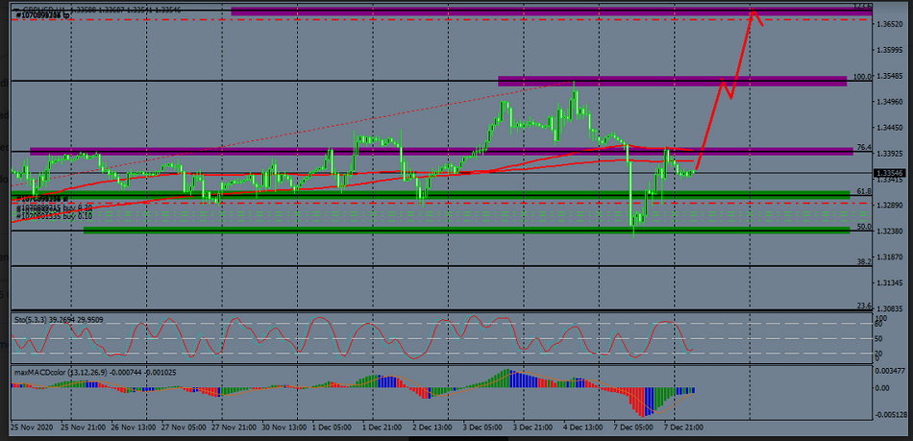The width and height of the screenshot is (913, 441).
Task: Click the 7 Dec 21:00 time label
Action: (x=683, y=426)
